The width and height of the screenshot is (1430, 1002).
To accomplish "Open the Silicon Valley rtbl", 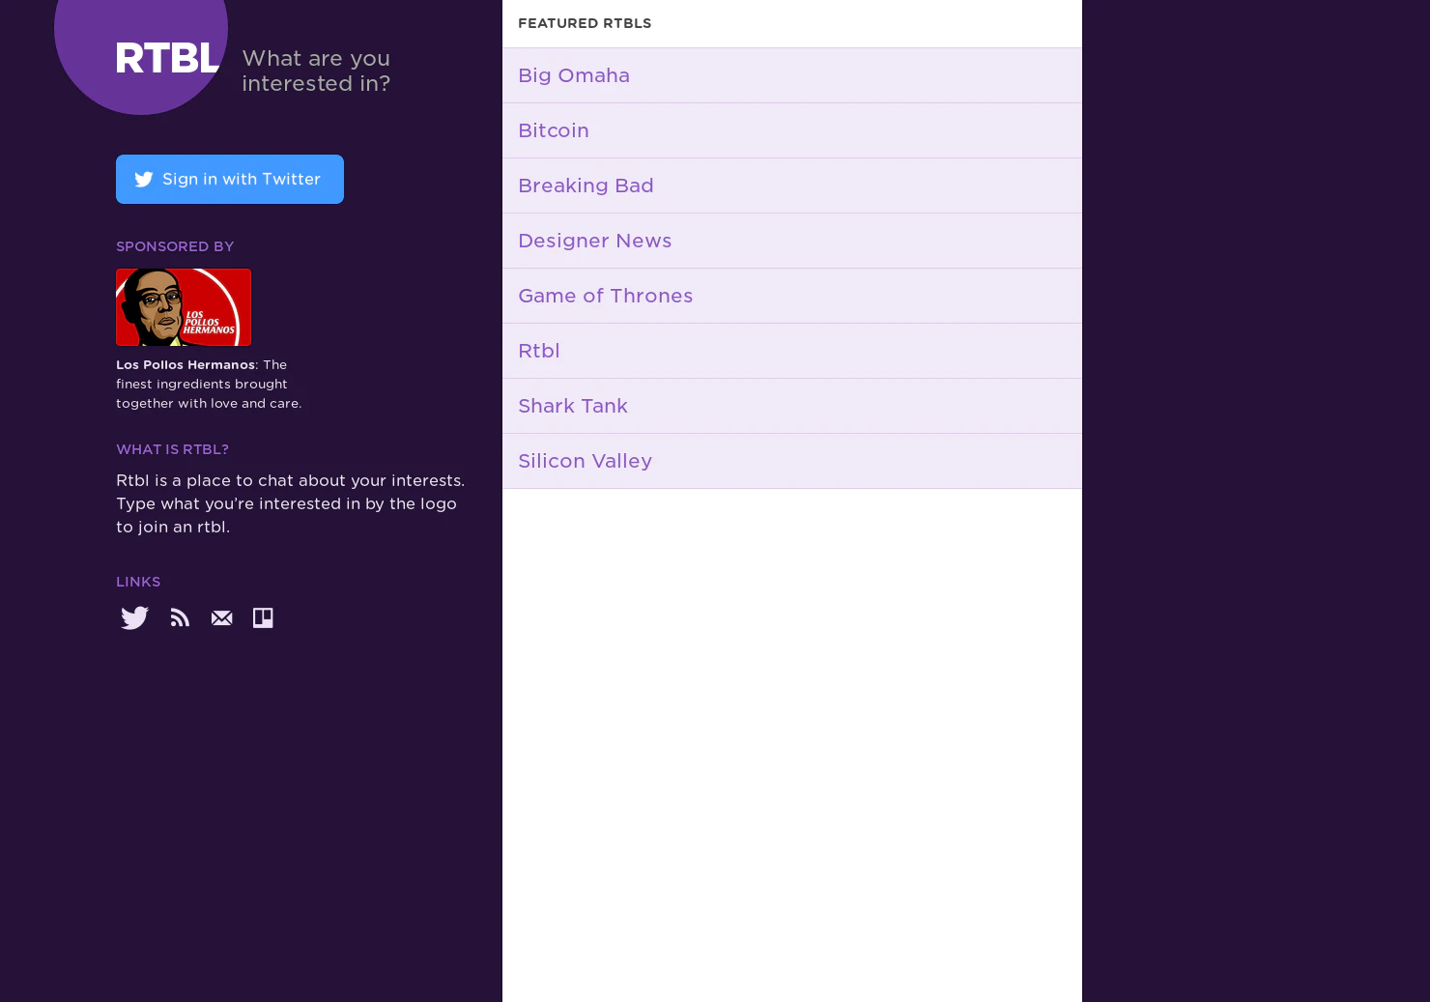I will click(x=792, y=461).
